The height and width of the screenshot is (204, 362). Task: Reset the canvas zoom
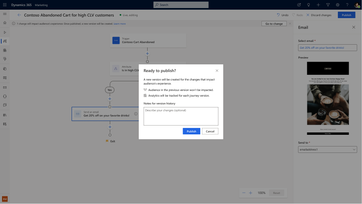276,193
